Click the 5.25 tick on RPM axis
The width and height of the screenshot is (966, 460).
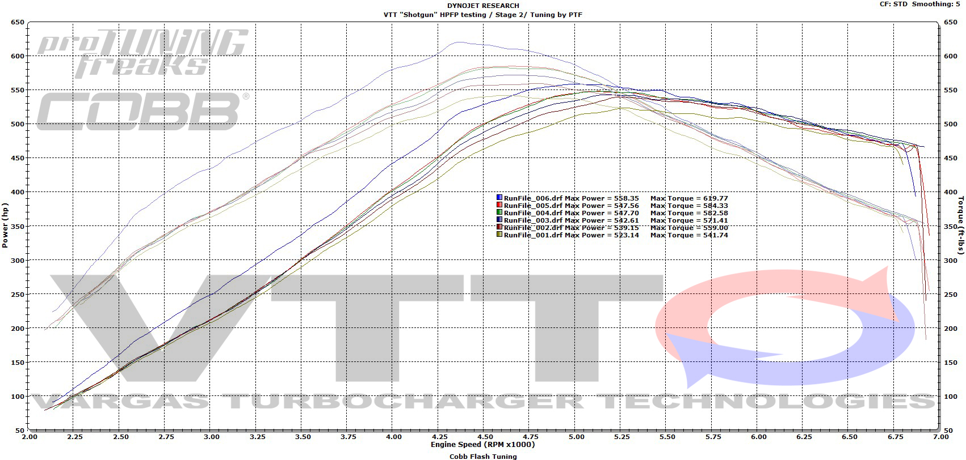pyautogui.click(x=621, y=437)
